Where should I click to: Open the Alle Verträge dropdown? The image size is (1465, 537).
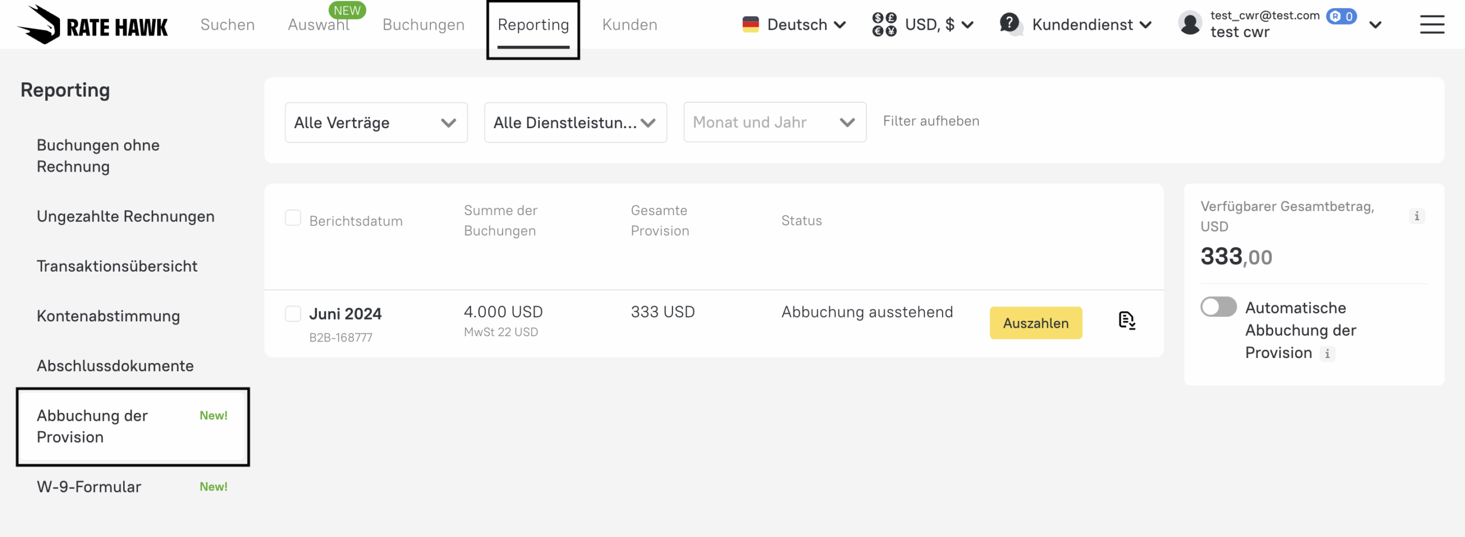(x=376, y=122)
